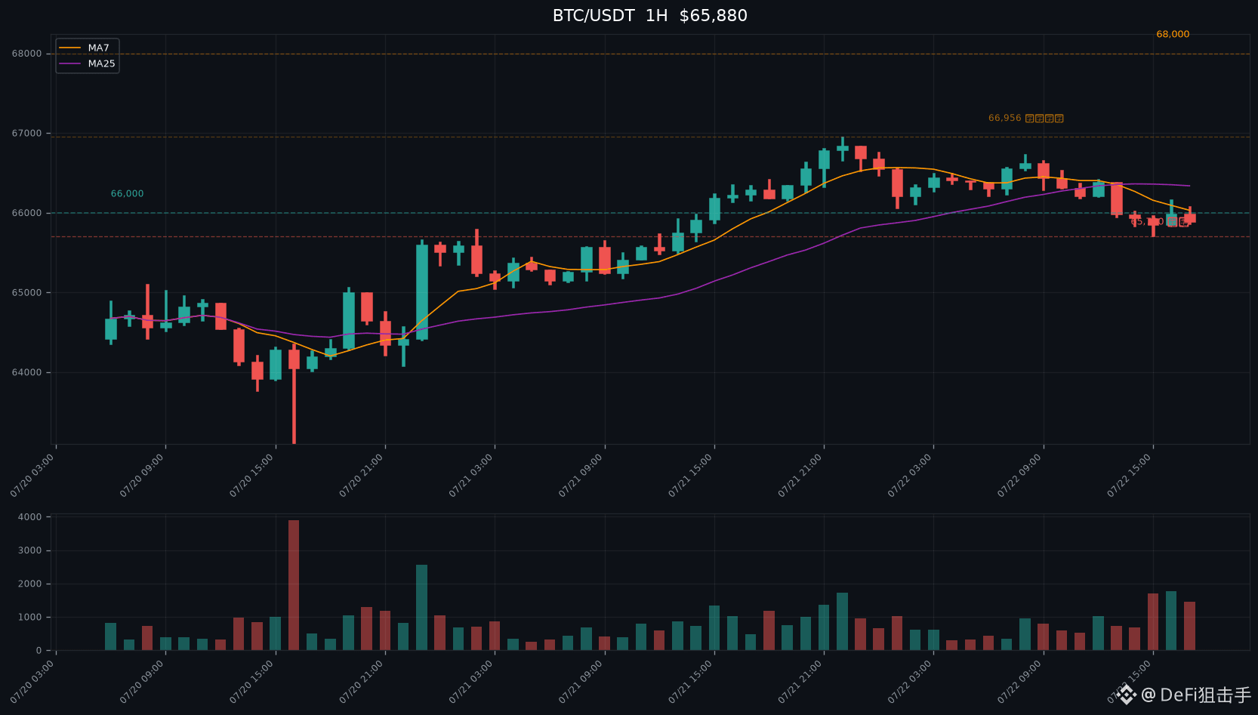This screenshot has height=715, width=1258.
Task: Click the large green candle rising past 65500
Action: [x=421, y=291]
